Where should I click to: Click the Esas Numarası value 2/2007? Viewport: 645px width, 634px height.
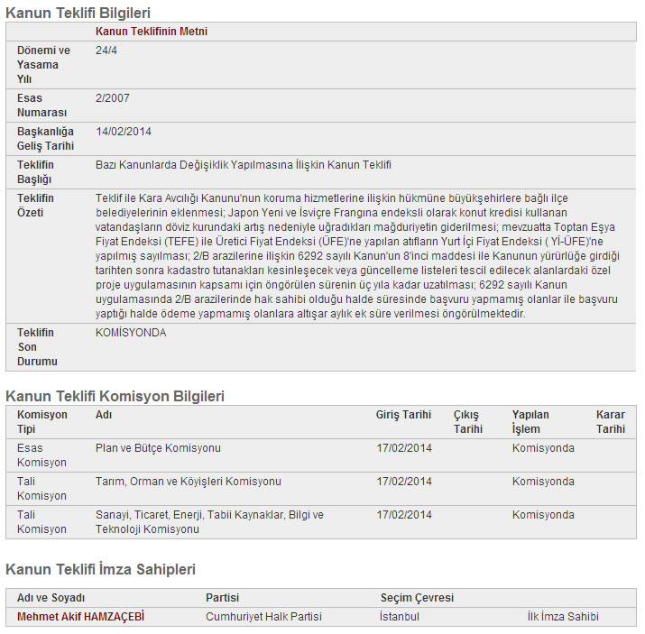click(113, 98)
